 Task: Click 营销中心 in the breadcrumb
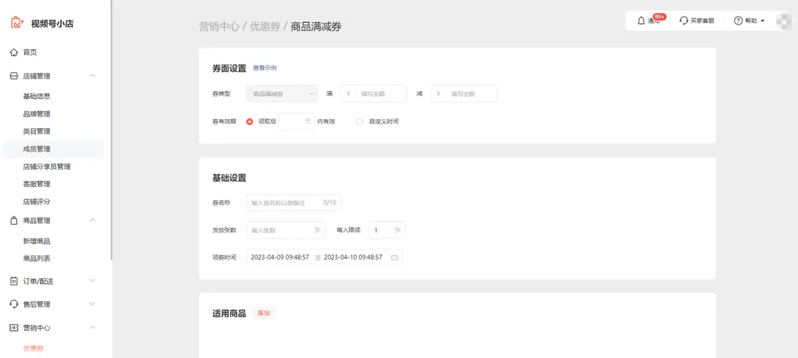[x=219, y=27]
